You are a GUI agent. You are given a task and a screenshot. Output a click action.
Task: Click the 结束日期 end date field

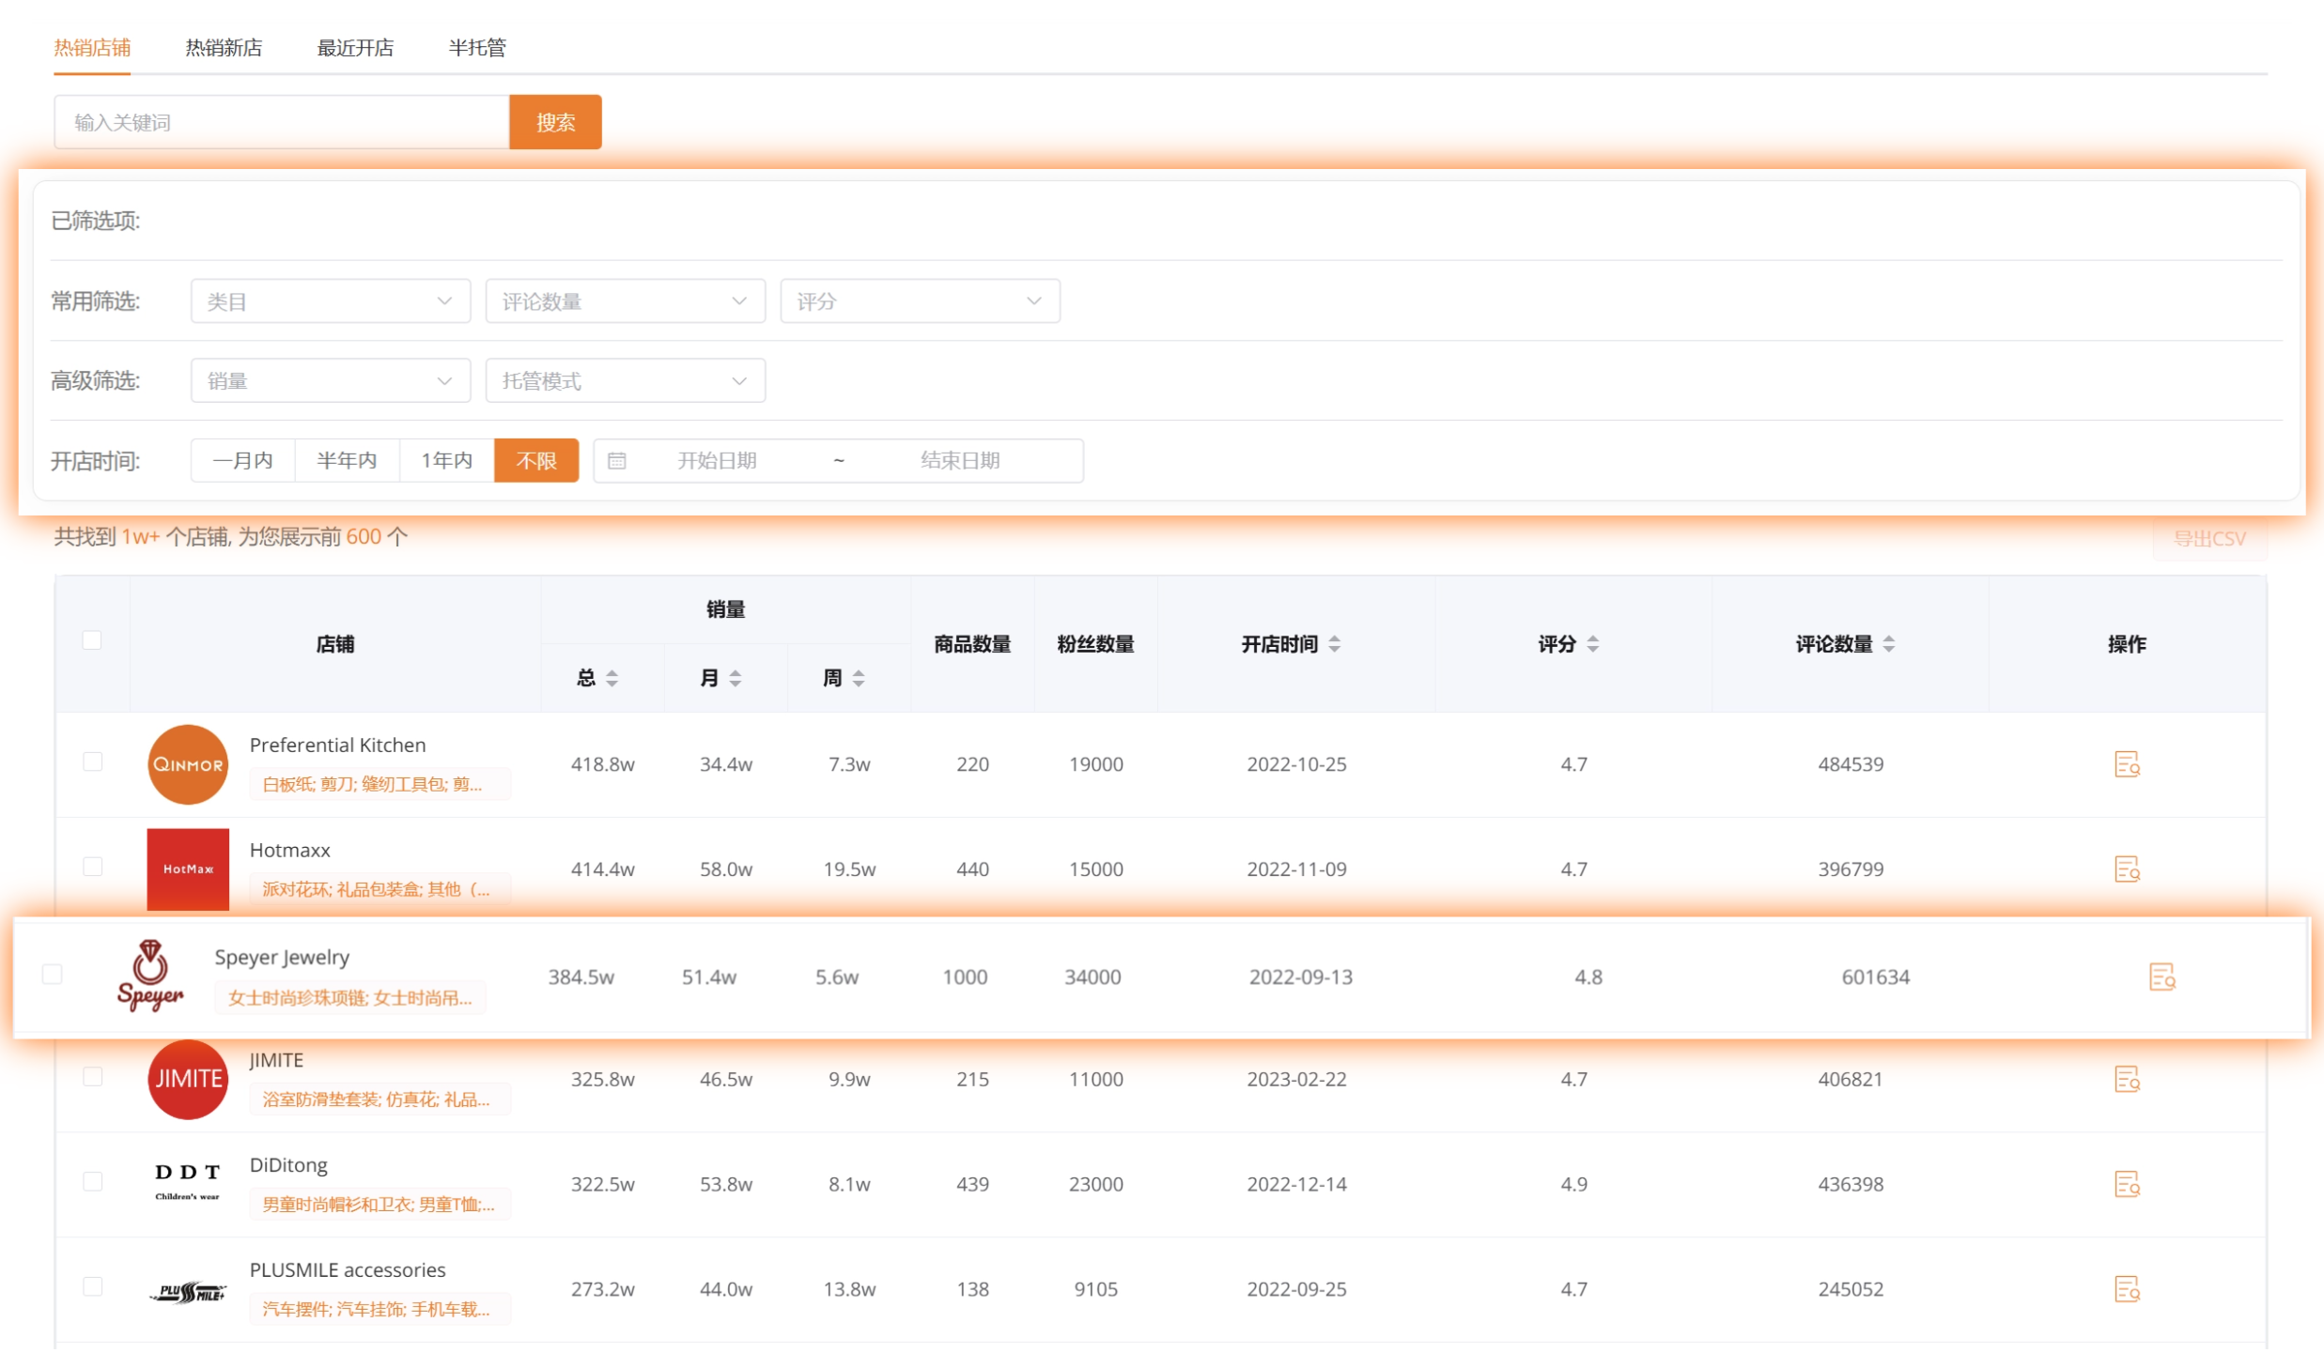pyautogui.click(x=960, y=461)
